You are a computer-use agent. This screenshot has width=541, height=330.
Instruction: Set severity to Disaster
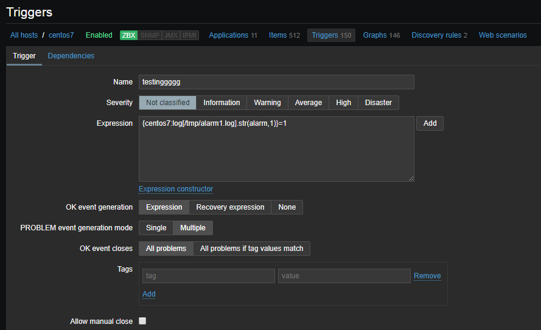coord(378,103)
